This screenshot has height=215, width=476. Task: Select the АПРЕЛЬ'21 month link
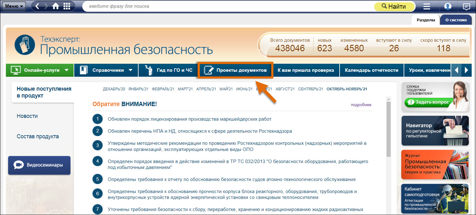pyautogui.click(x=206, y=89)
